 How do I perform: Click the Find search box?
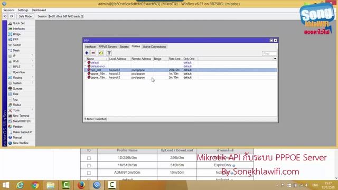(269, 53)
